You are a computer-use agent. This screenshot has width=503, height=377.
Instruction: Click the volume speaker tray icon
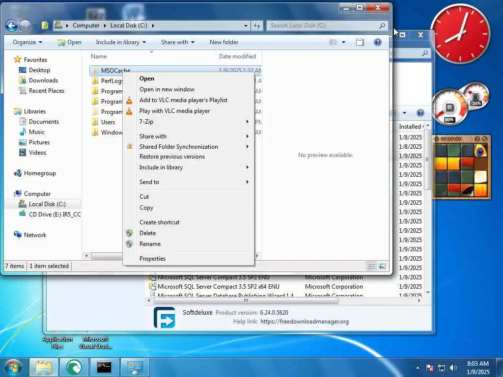(453, 368)
